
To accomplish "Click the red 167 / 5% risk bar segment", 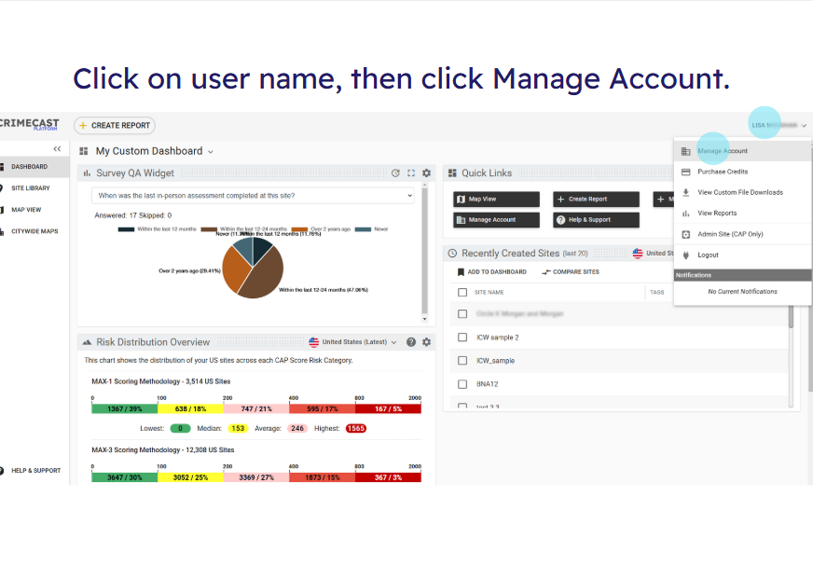I will (x=390, y=408).
